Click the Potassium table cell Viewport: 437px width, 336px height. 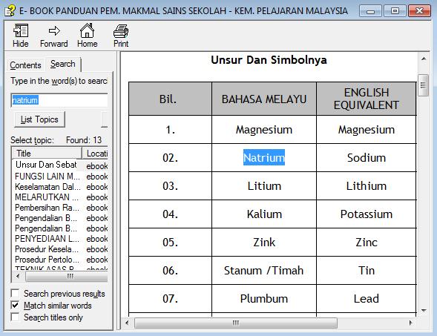367,214
